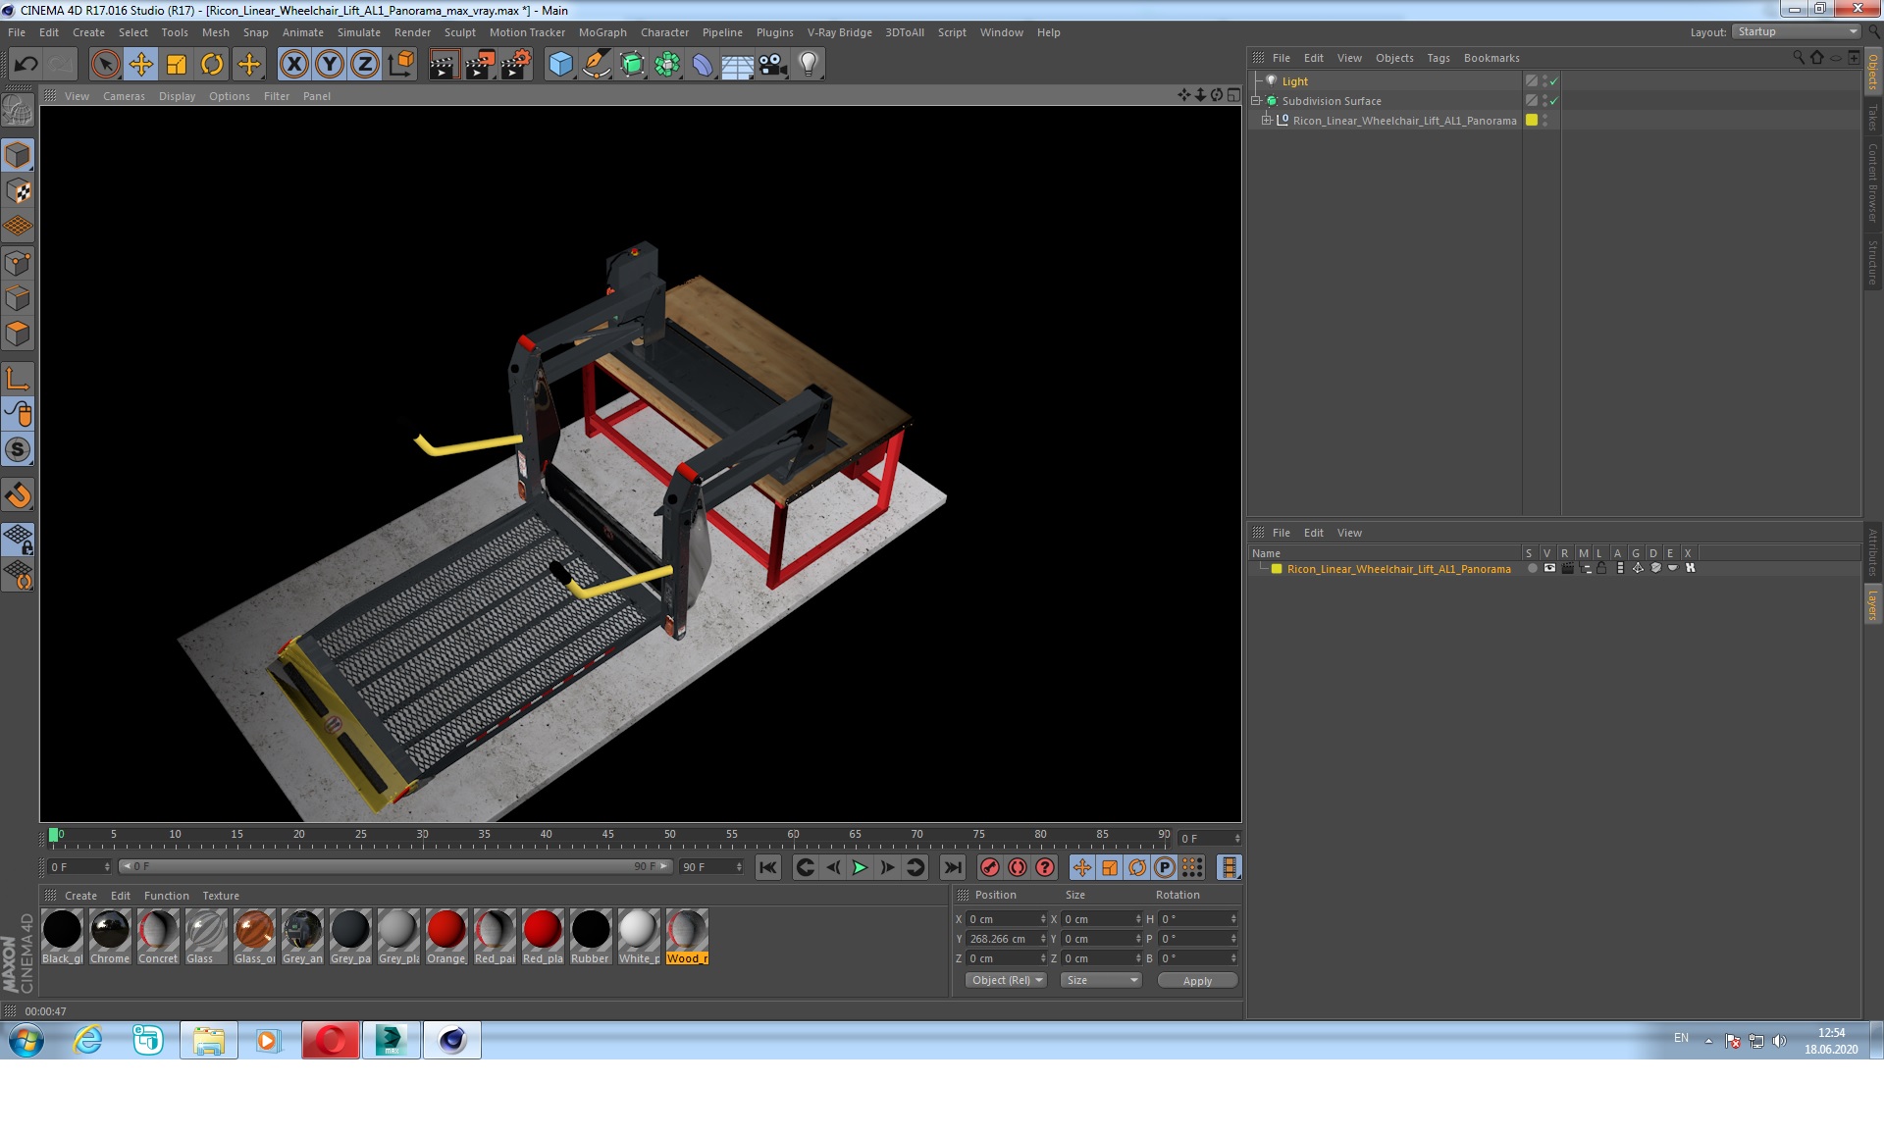Open Internet Explorer from taskbar
This screenshot has width=1884, height=1136.
[x=88, y=1040]
